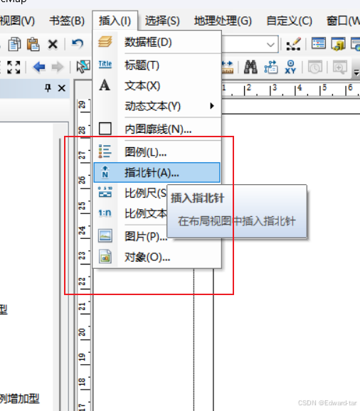Click the Undo arrow icon
Viewport: 360px width, 411px height.
tap(78, 44)
